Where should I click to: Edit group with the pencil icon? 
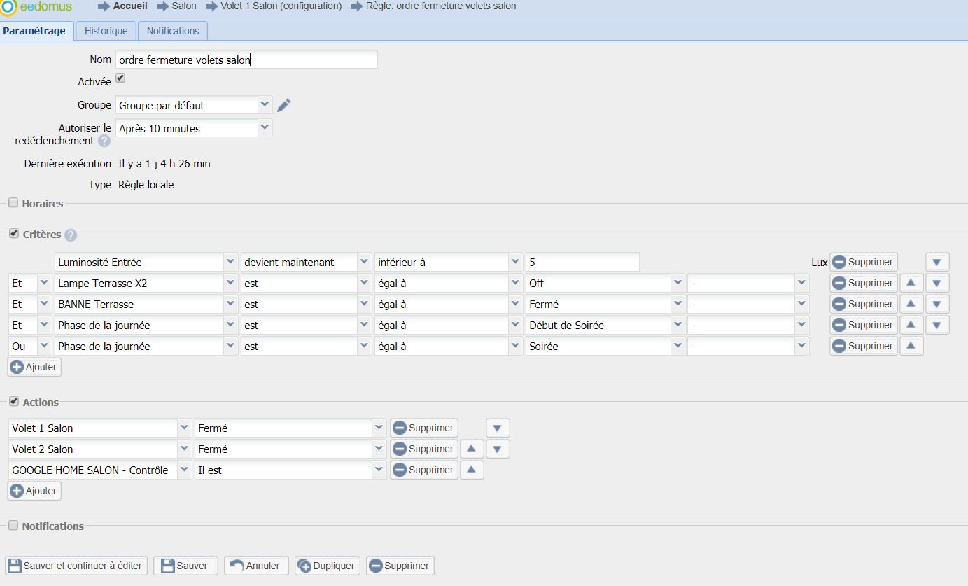[x=283, y=105]
